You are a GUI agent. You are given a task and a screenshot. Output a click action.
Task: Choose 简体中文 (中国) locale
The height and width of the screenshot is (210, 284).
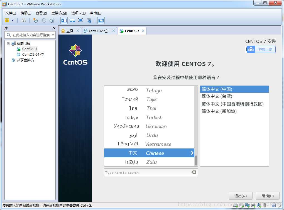pyautogui.click(x=234, y=89)
